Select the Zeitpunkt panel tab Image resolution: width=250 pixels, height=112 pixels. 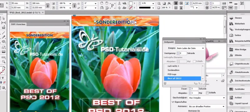pos(169,42)
